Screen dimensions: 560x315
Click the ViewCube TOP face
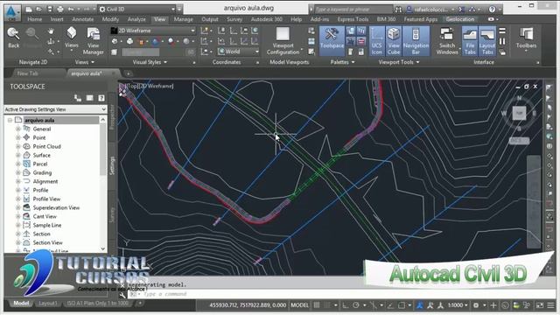519,113
